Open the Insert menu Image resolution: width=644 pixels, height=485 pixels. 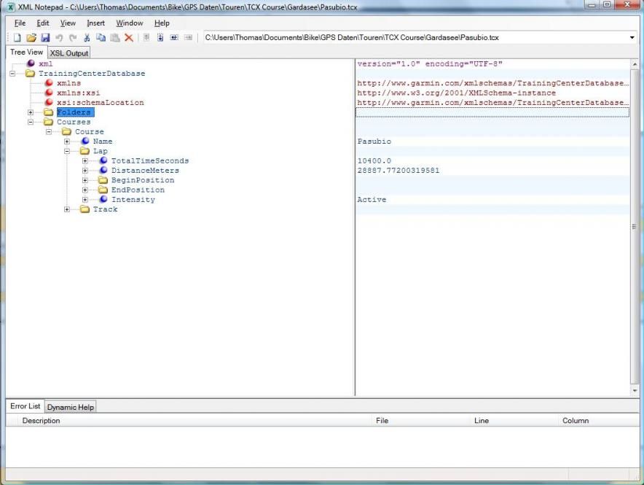coord(95,23)
